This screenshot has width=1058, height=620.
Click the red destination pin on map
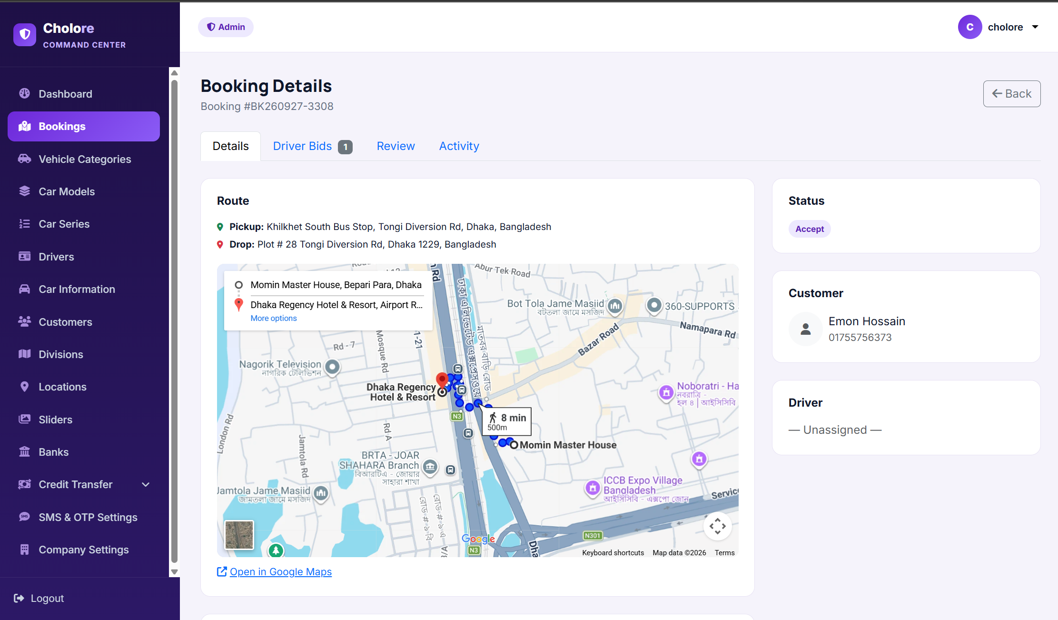442,380
